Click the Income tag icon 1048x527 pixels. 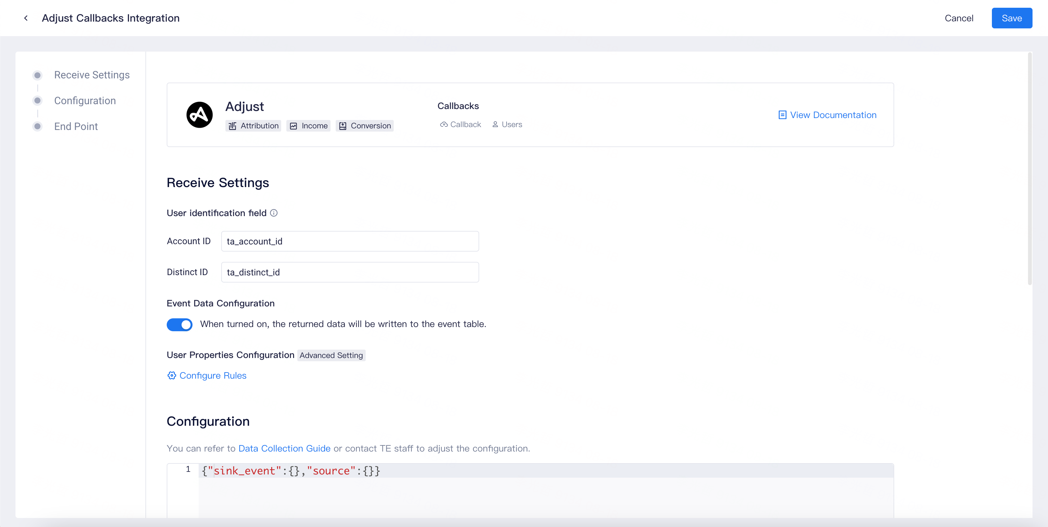(293, 126)
